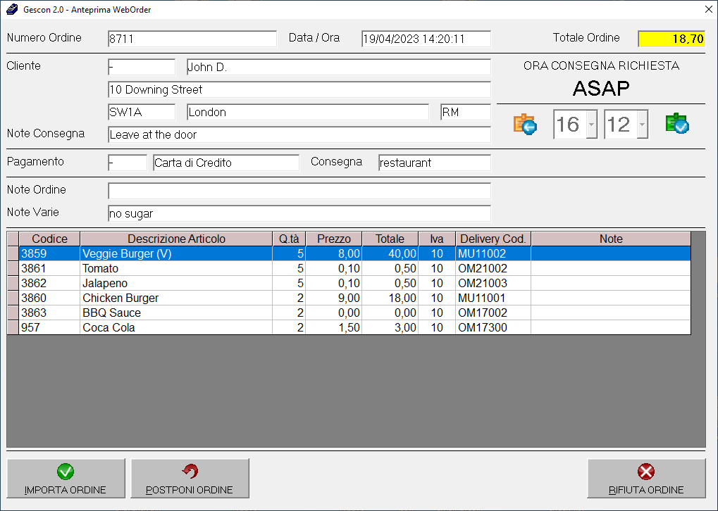The width and height of the screenshot is (718, 511).
Task: Click the Carta di Credito payment field
Action: pos(225,163)
